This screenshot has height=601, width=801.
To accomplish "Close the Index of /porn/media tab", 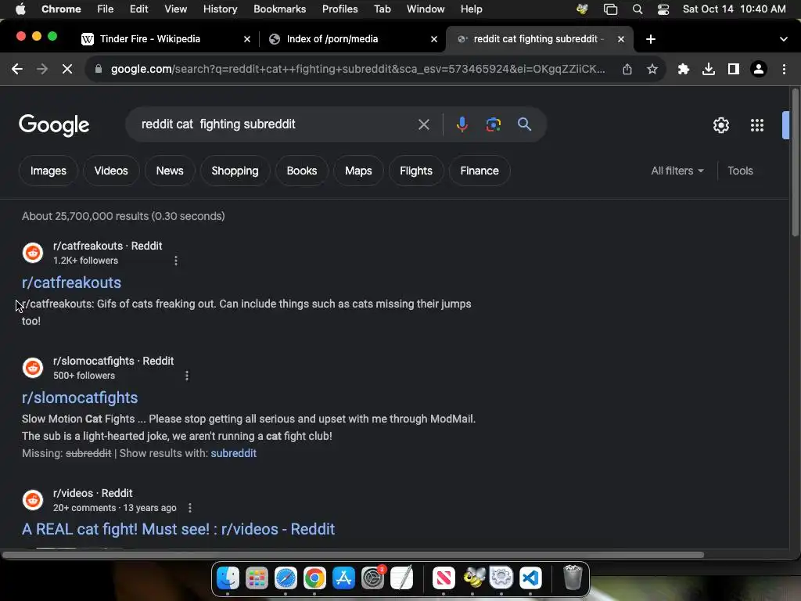I will (x=433, y=39).
